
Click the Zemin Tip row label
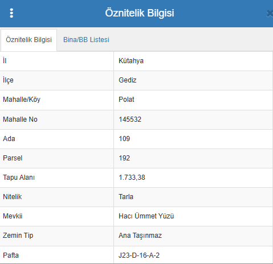pyautogui.click(x=18, y=236)
